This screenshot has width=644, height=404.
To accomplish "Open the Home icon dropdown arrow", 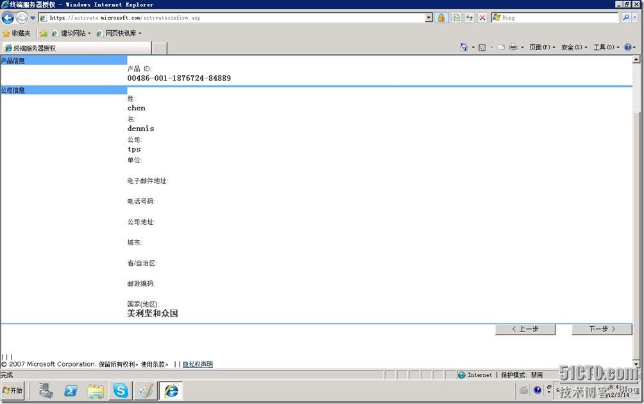I will (473, 48).
